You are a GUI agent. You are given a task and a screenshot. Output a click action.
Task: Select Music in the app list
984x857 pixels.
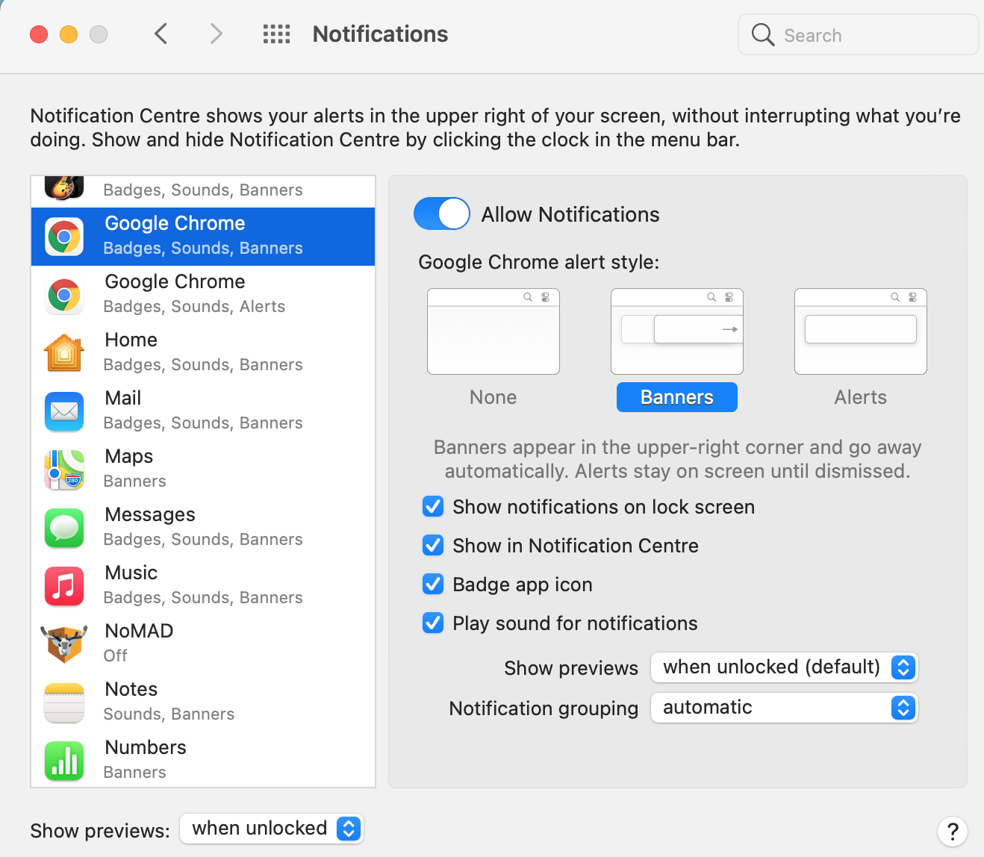click(203, 586)
